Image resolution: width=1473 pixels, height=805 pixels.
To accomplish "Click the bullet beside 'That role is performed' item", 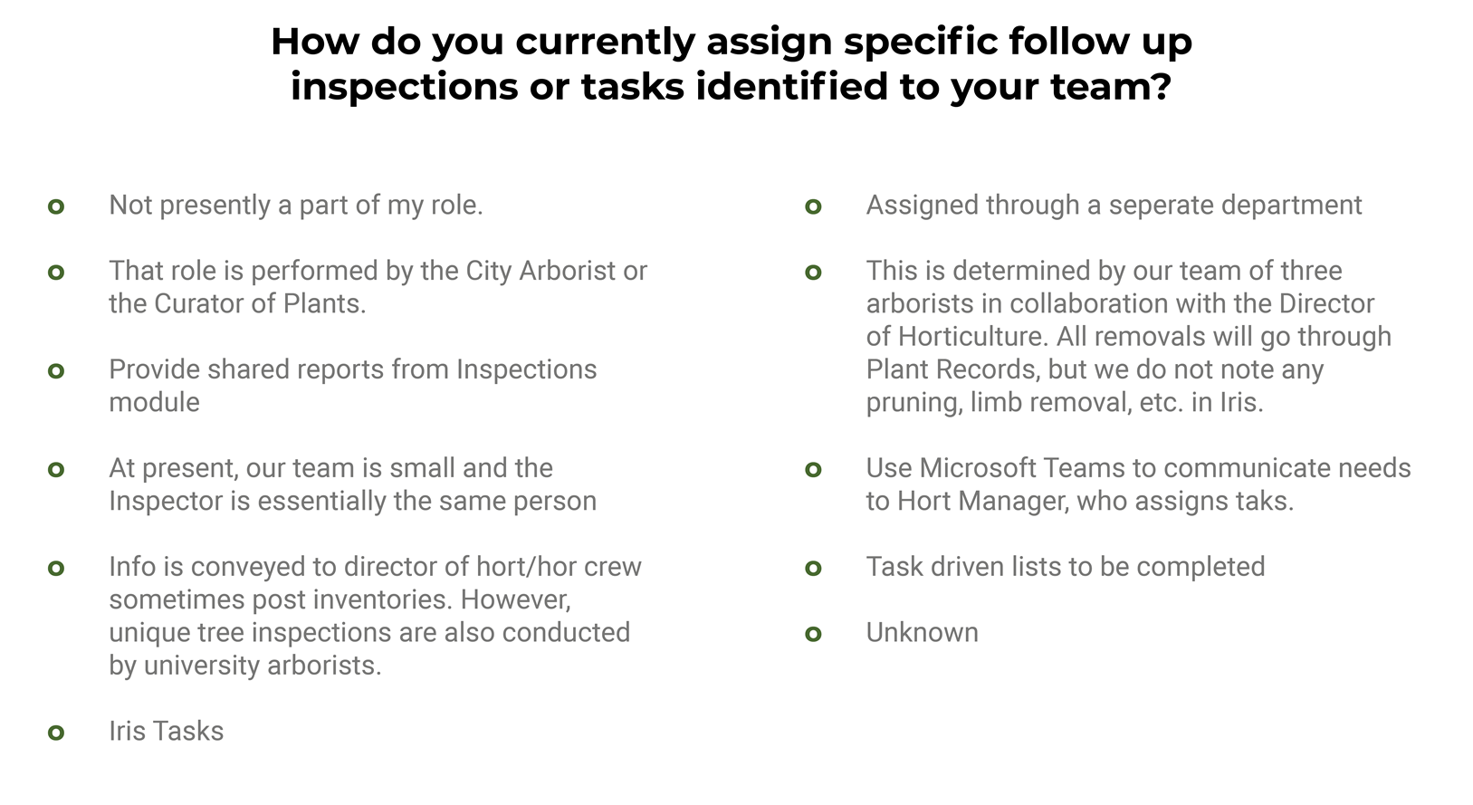I will coord(56,272).
